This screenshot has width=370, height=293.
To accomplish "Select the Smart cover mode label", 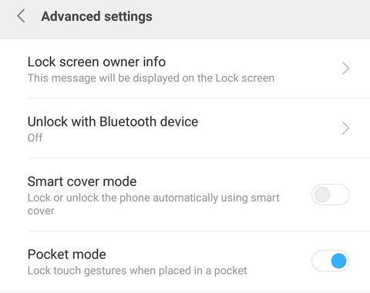I will point(82,181).
